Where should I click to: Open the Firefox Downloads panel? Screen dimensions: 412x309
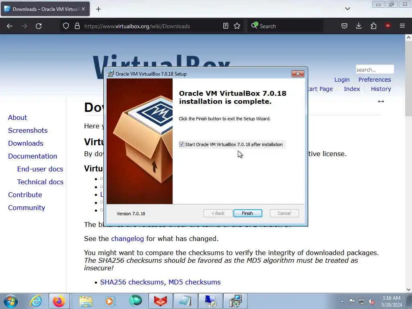pos(358,26)
